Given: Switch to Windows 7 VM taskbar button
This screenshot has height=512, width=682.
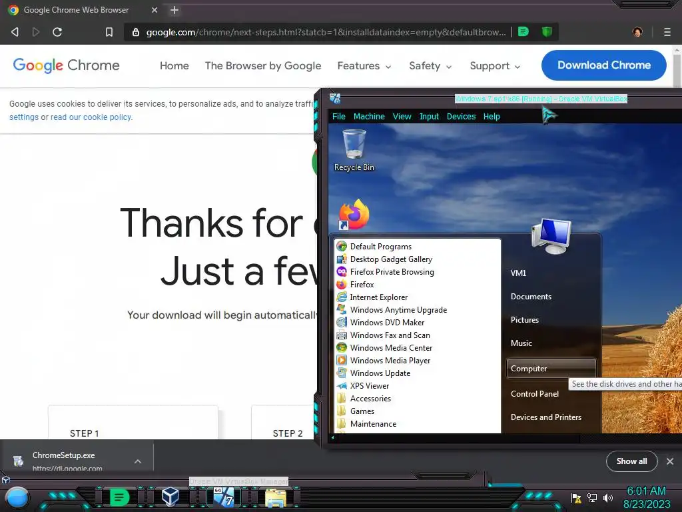Looking at the screenshot, I should click(x=224, y=497).
